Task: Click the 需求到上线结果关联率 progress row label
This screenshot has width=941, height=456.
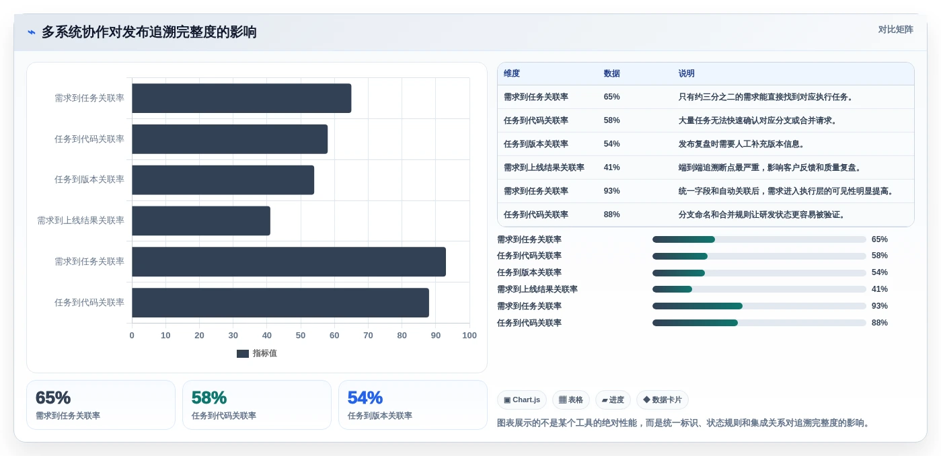Action: (537, 289)
